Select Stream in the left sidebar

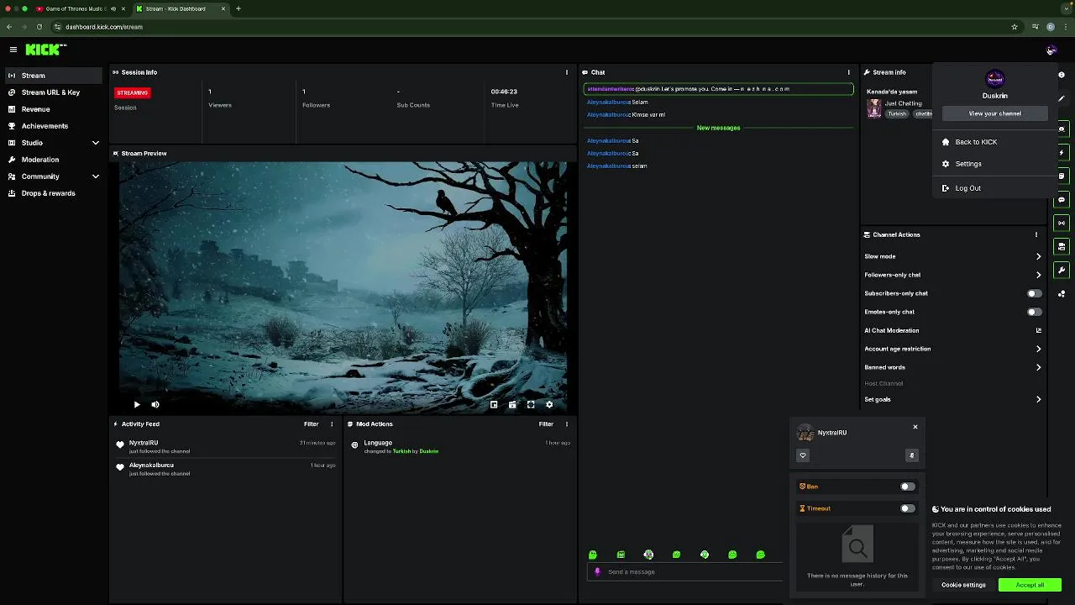[54, 76]
